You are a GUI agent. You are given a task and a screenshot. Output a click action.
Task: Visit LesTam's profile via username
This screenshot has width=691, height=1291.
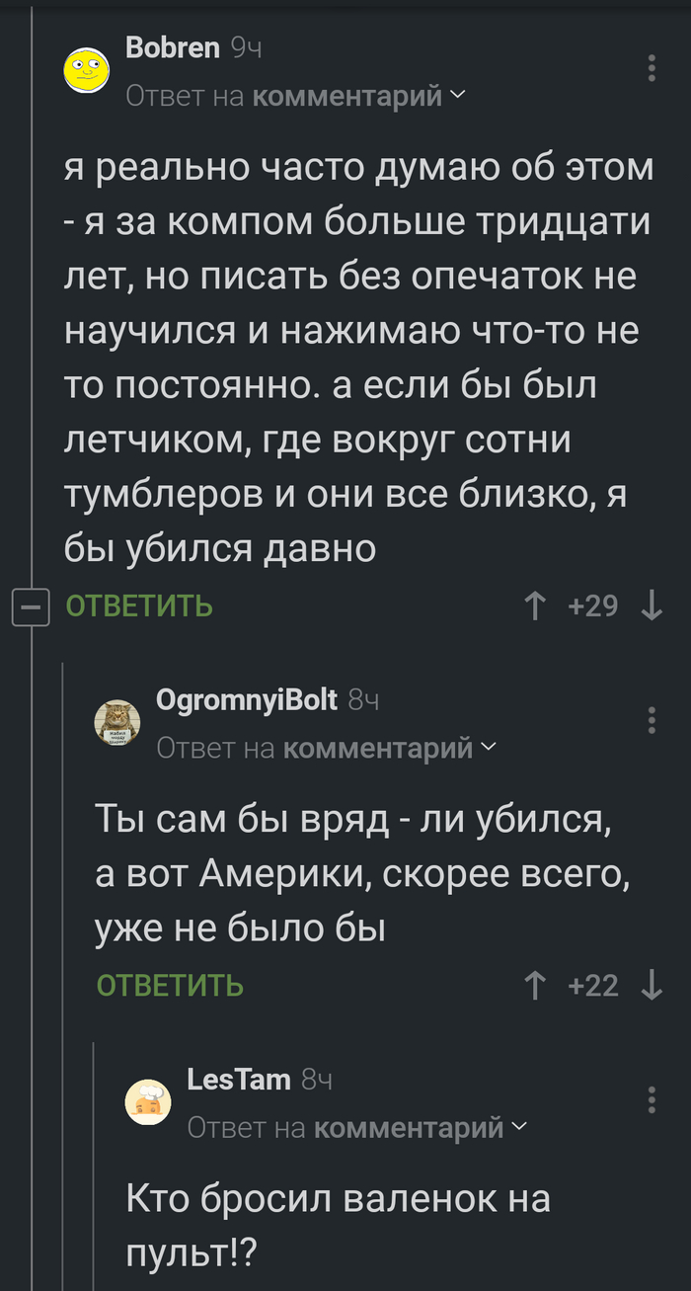[x=239, y=1079]
